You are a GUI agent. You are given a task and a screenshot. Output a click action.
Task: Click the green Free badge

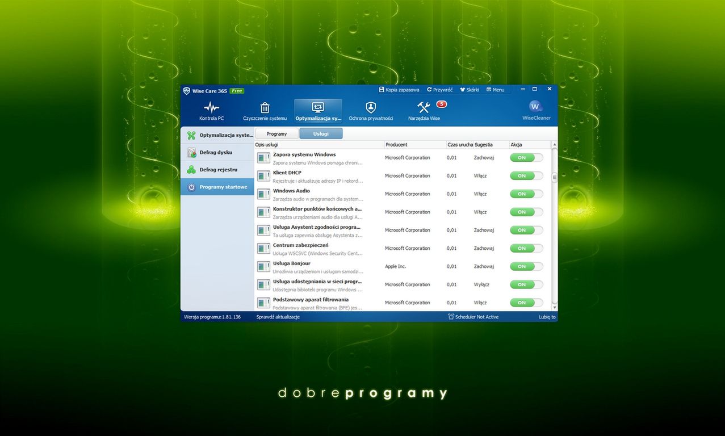click(237, 91)
